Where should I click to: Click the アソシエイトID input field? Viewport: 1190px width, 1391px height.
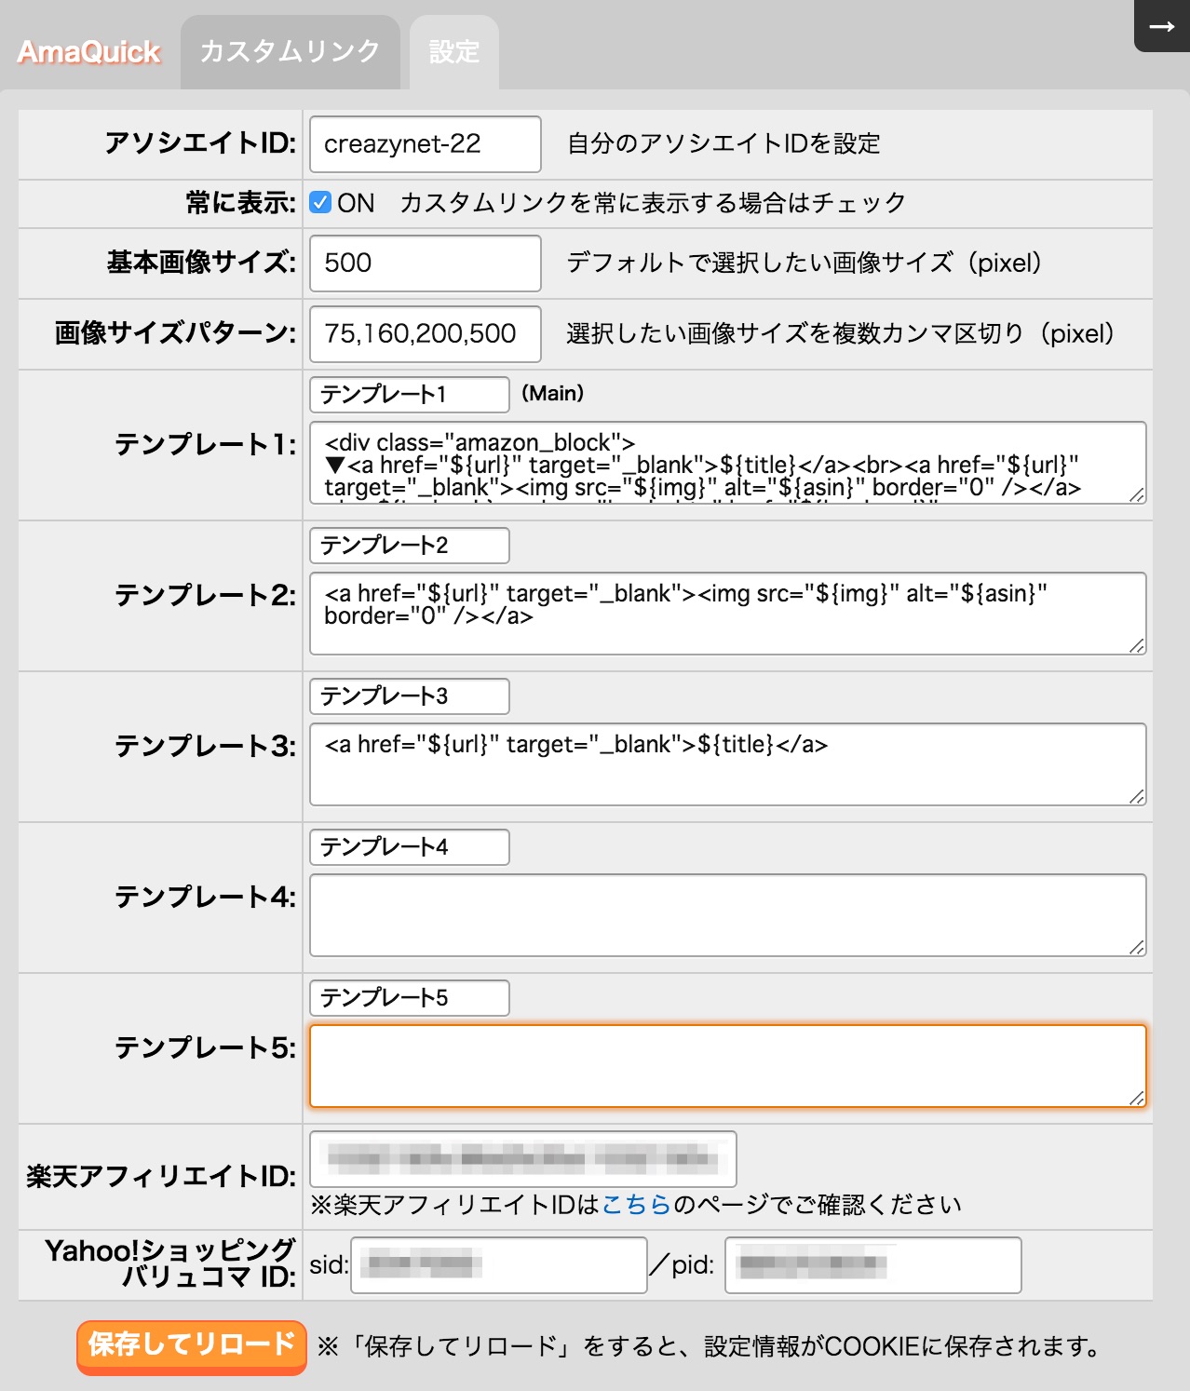(x=425, y=144)
